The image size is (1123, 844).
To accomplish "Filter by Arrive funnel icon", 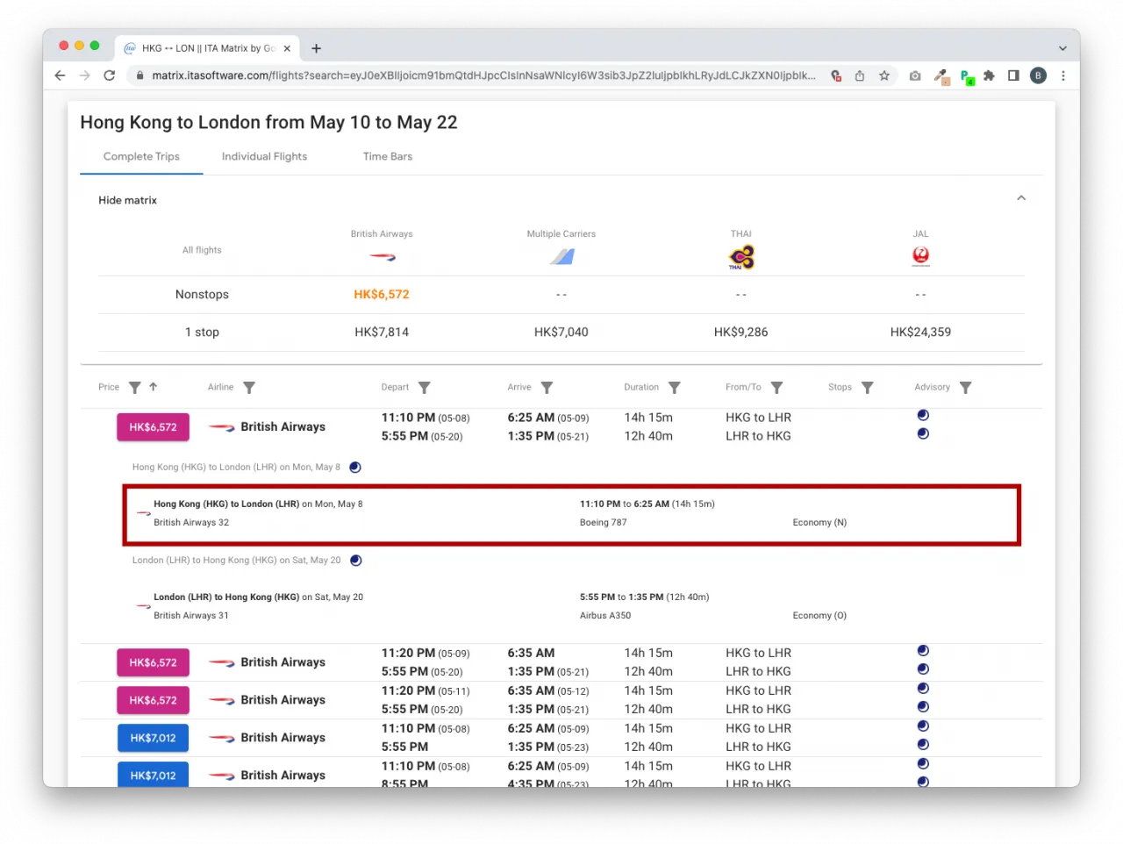I will [x=547, y=388].
